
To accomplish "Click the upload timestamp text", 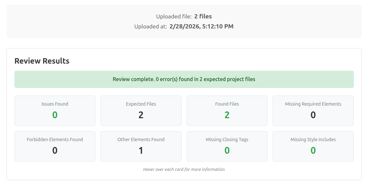I will point(183,26).
